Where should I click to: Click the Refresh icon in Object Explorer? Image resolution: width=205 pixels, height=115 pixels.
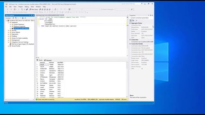[23, 18]
